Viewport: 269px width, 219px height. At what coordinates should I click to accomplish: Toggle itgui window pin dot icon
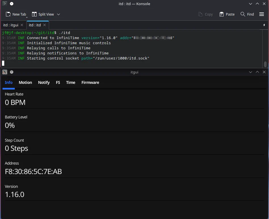[12, 72]
